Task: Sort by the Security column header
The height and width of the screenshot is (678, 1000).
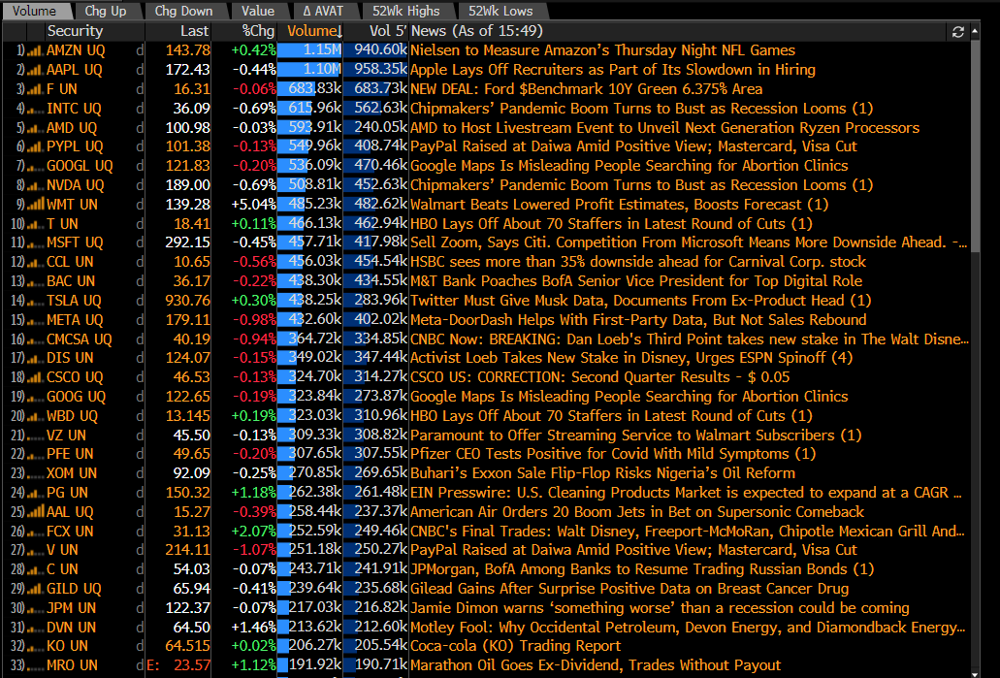Action: tap(75, 31)
